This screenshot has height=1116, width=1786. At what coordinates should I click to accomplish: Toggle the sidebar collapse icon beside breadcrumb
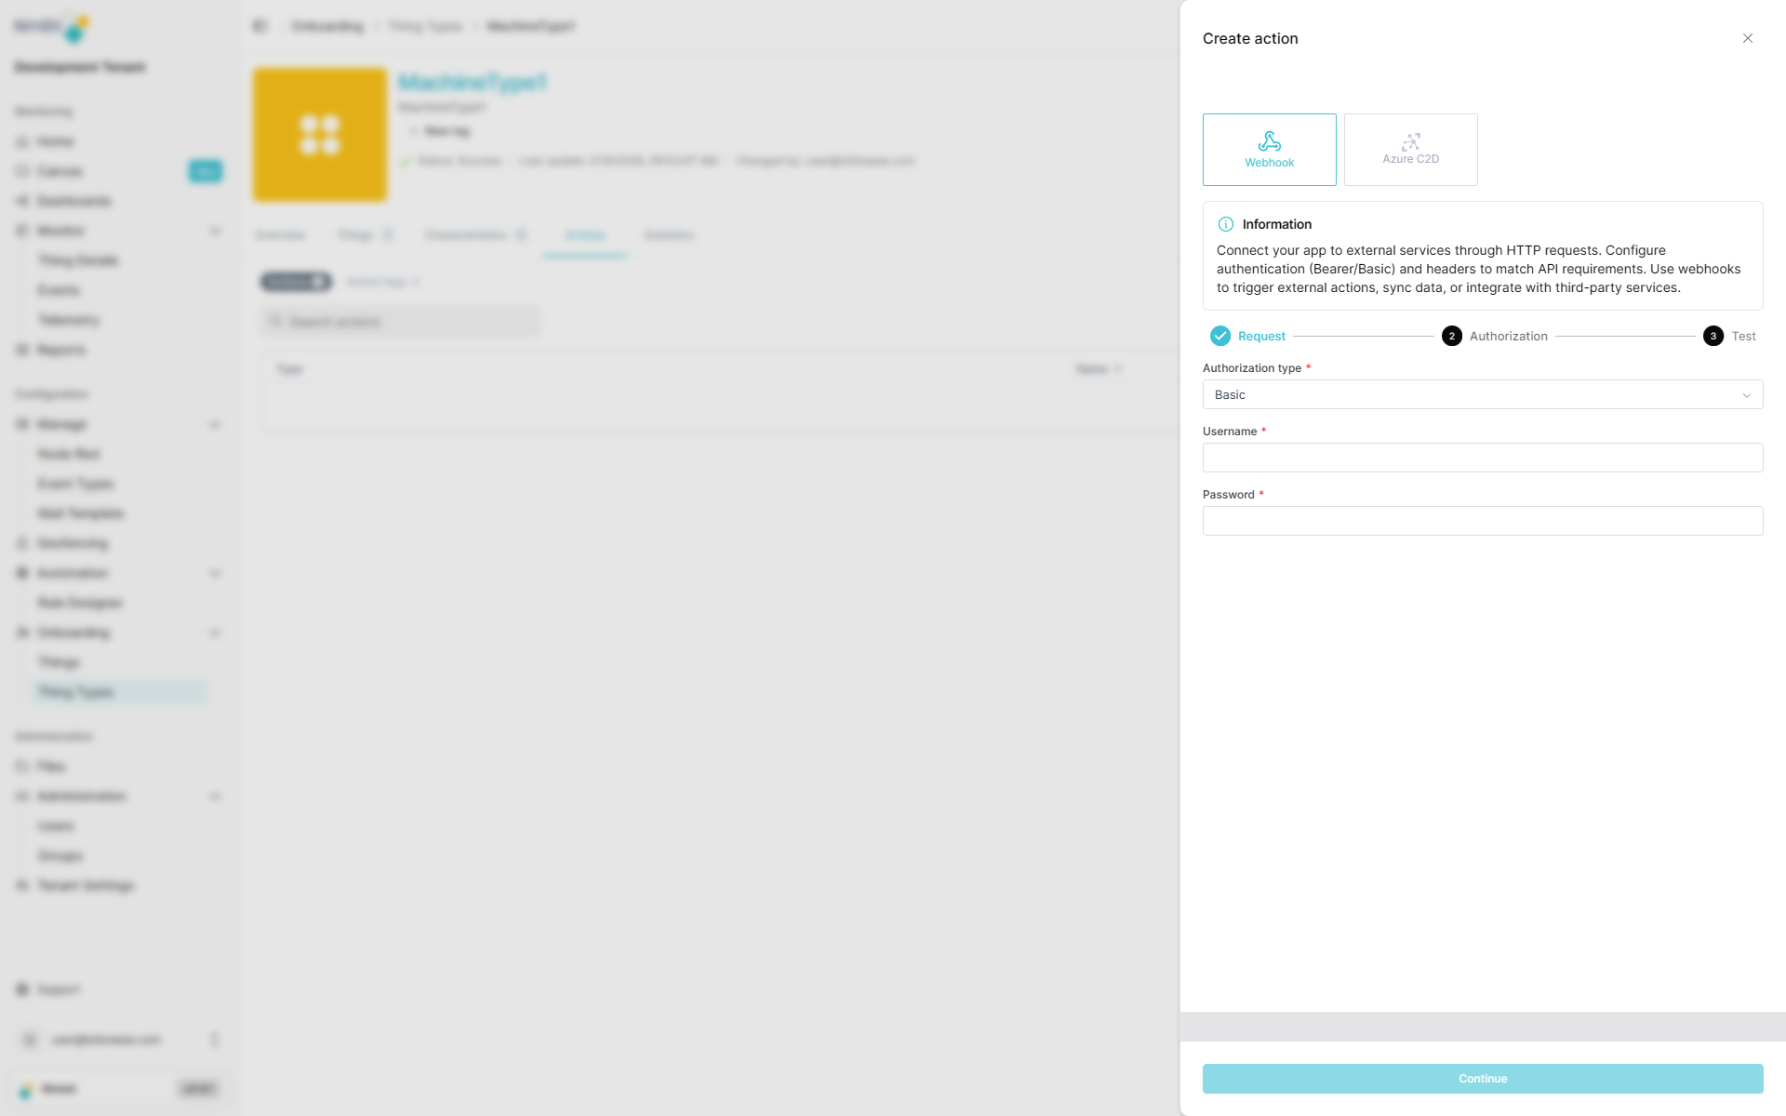pyautogui.click(x=260, y=26)
